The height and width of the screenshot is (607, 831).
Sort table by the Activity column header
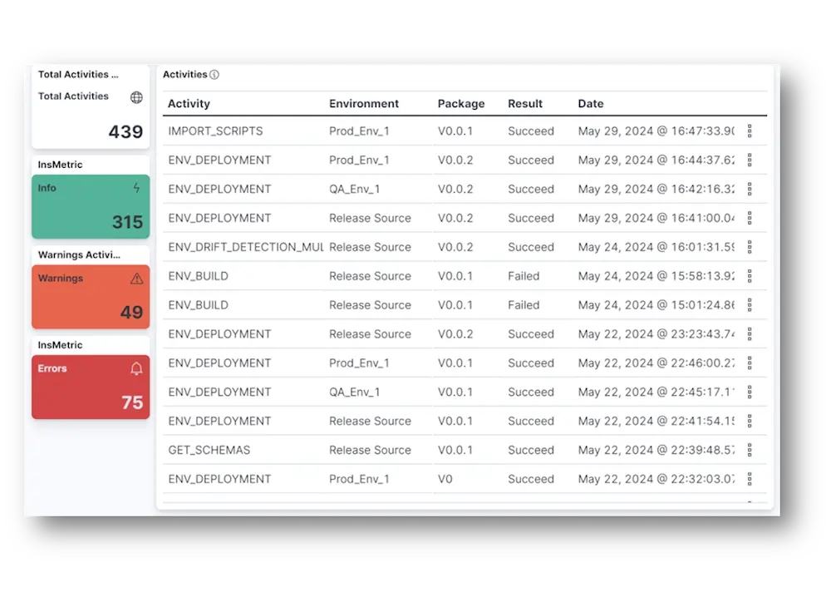pyautogui.click(x=189, y=104)
